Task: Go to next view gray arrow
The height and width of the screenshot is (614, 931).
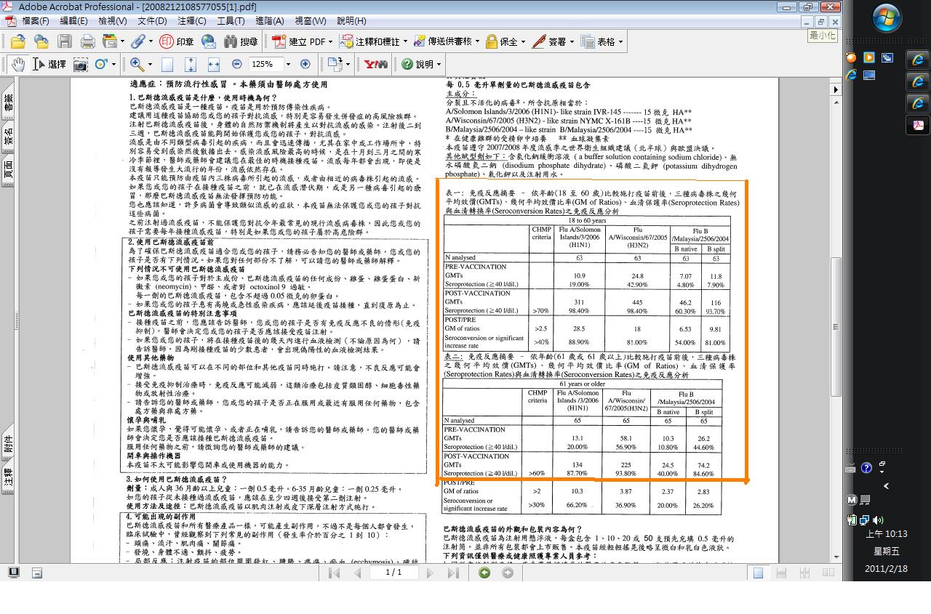Action: (508, 573)
